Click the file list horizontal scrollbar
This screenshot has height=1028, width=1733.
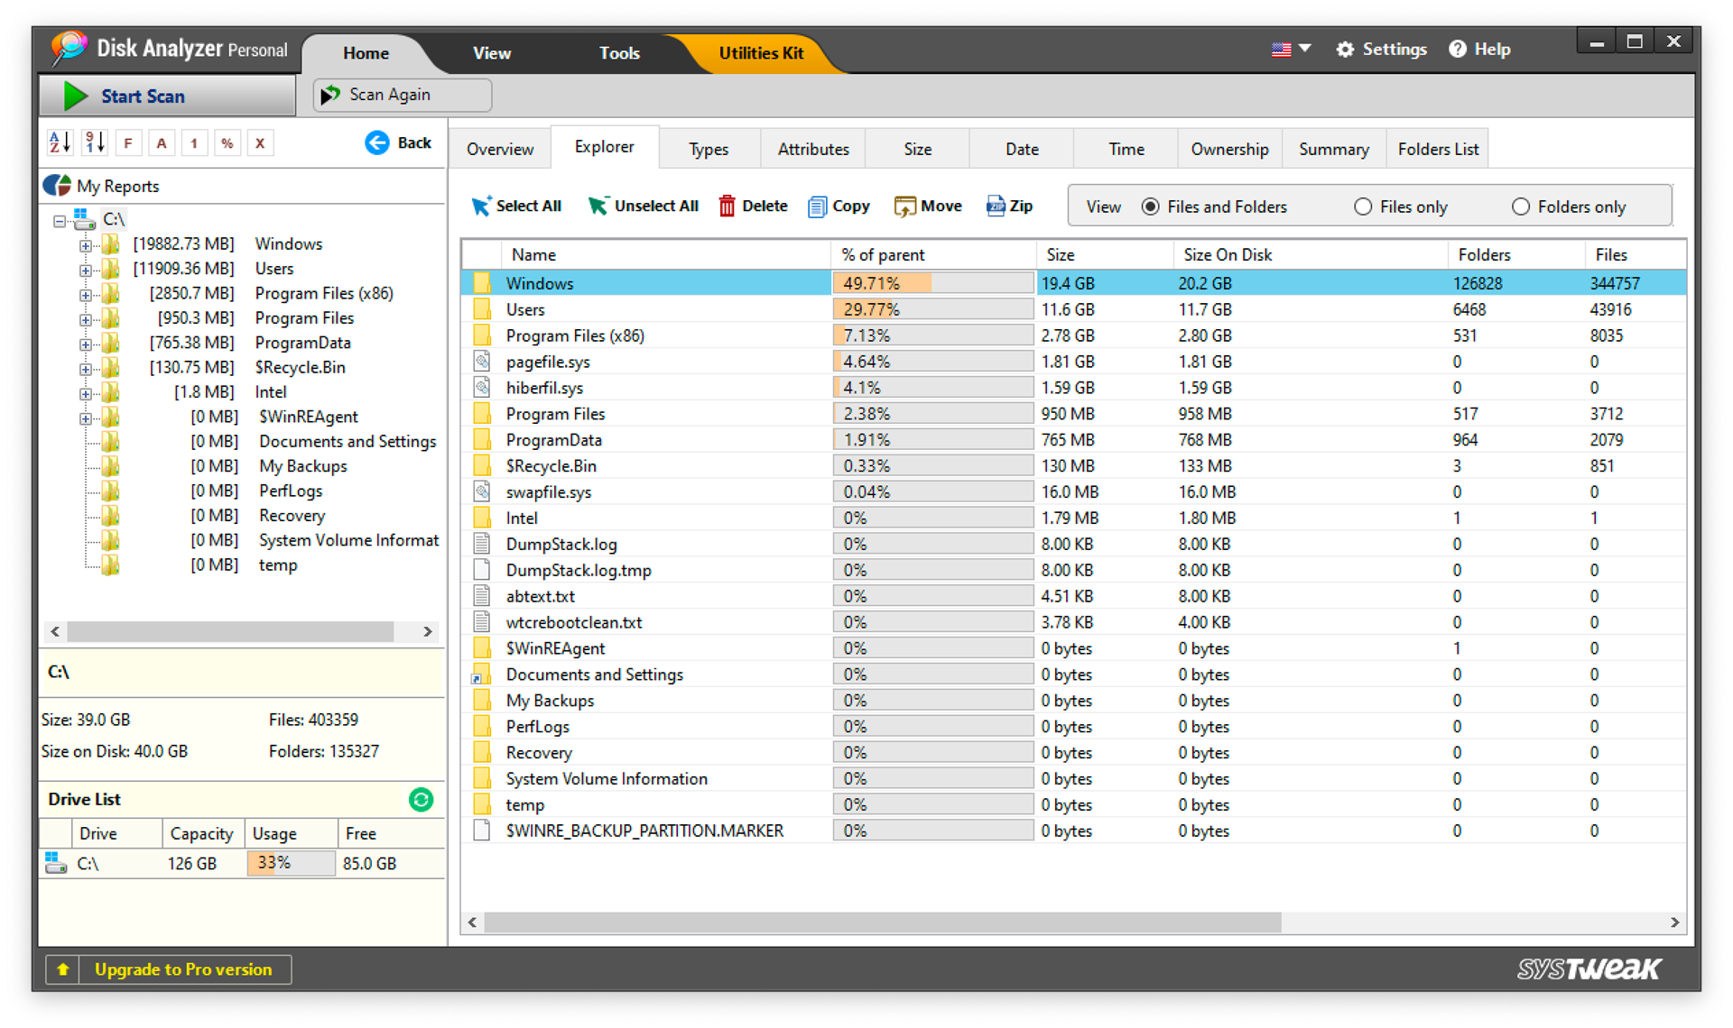click(883, 922)
